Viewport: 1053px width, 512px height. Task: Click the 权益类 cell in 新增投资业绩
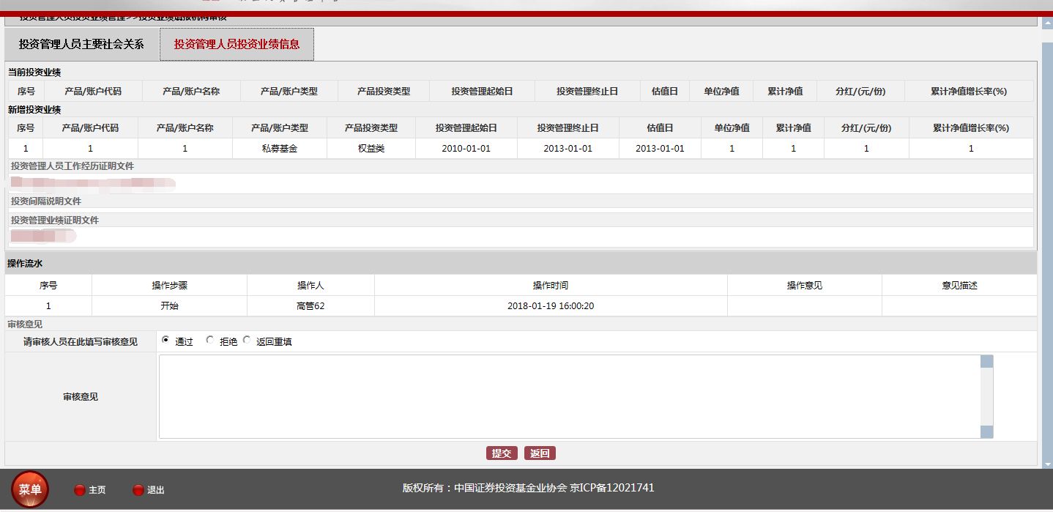(x=371, y=149)
